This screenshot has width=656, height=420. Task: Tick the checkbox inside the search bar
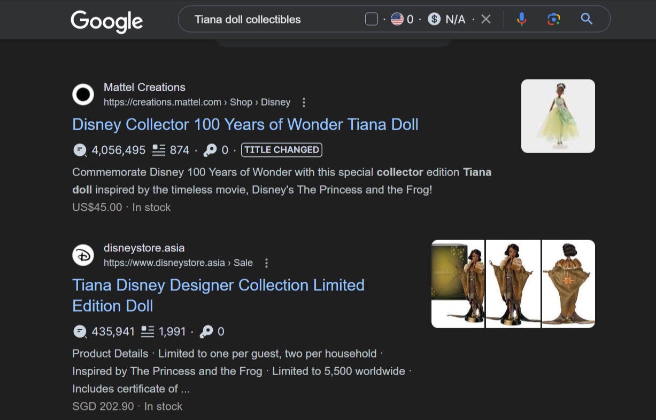372,19
